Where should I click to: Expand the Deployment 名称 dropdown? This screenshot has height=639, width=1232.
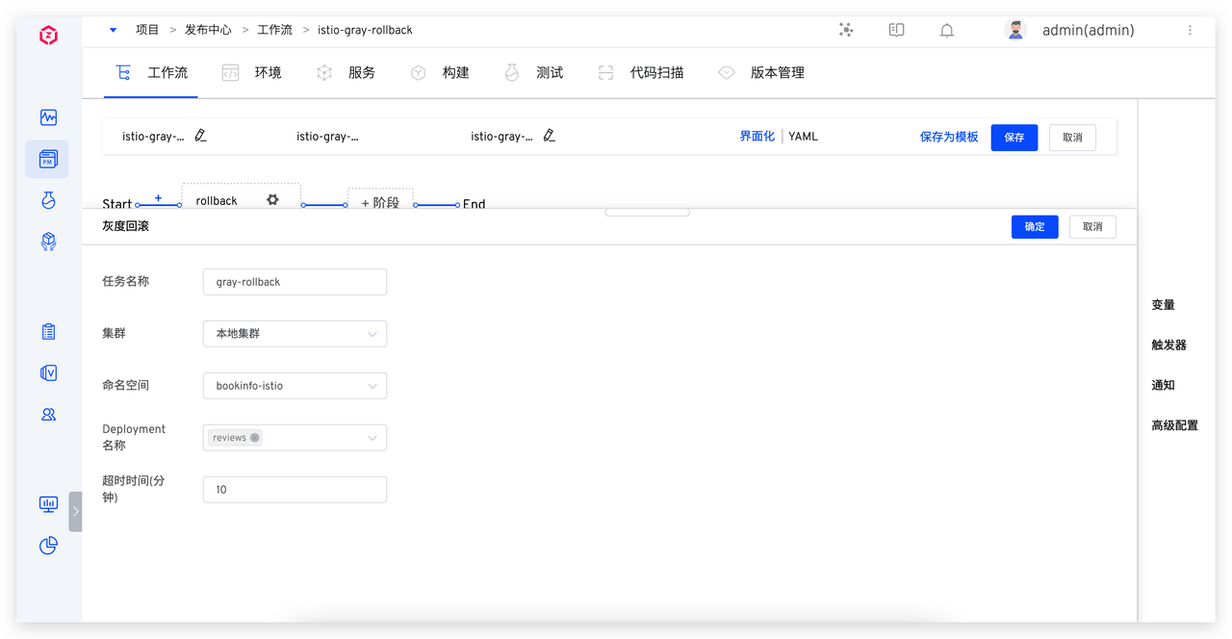click(x=372, y=438)
